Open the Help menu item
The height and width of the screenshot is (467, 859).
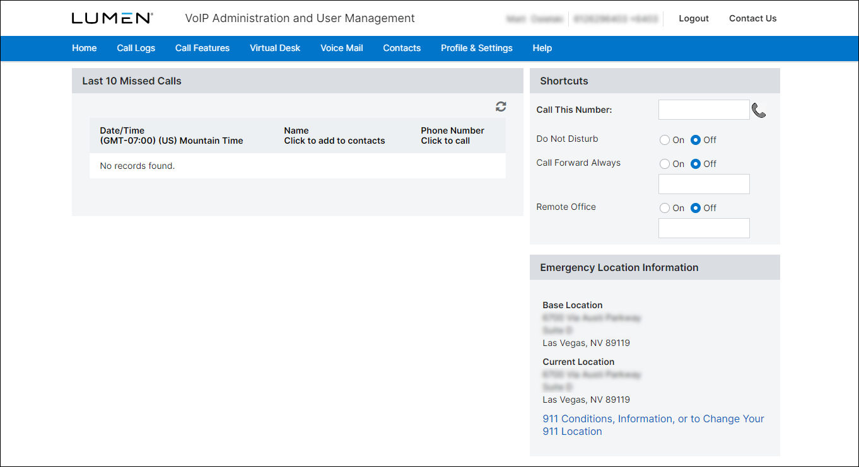[542, 48]
